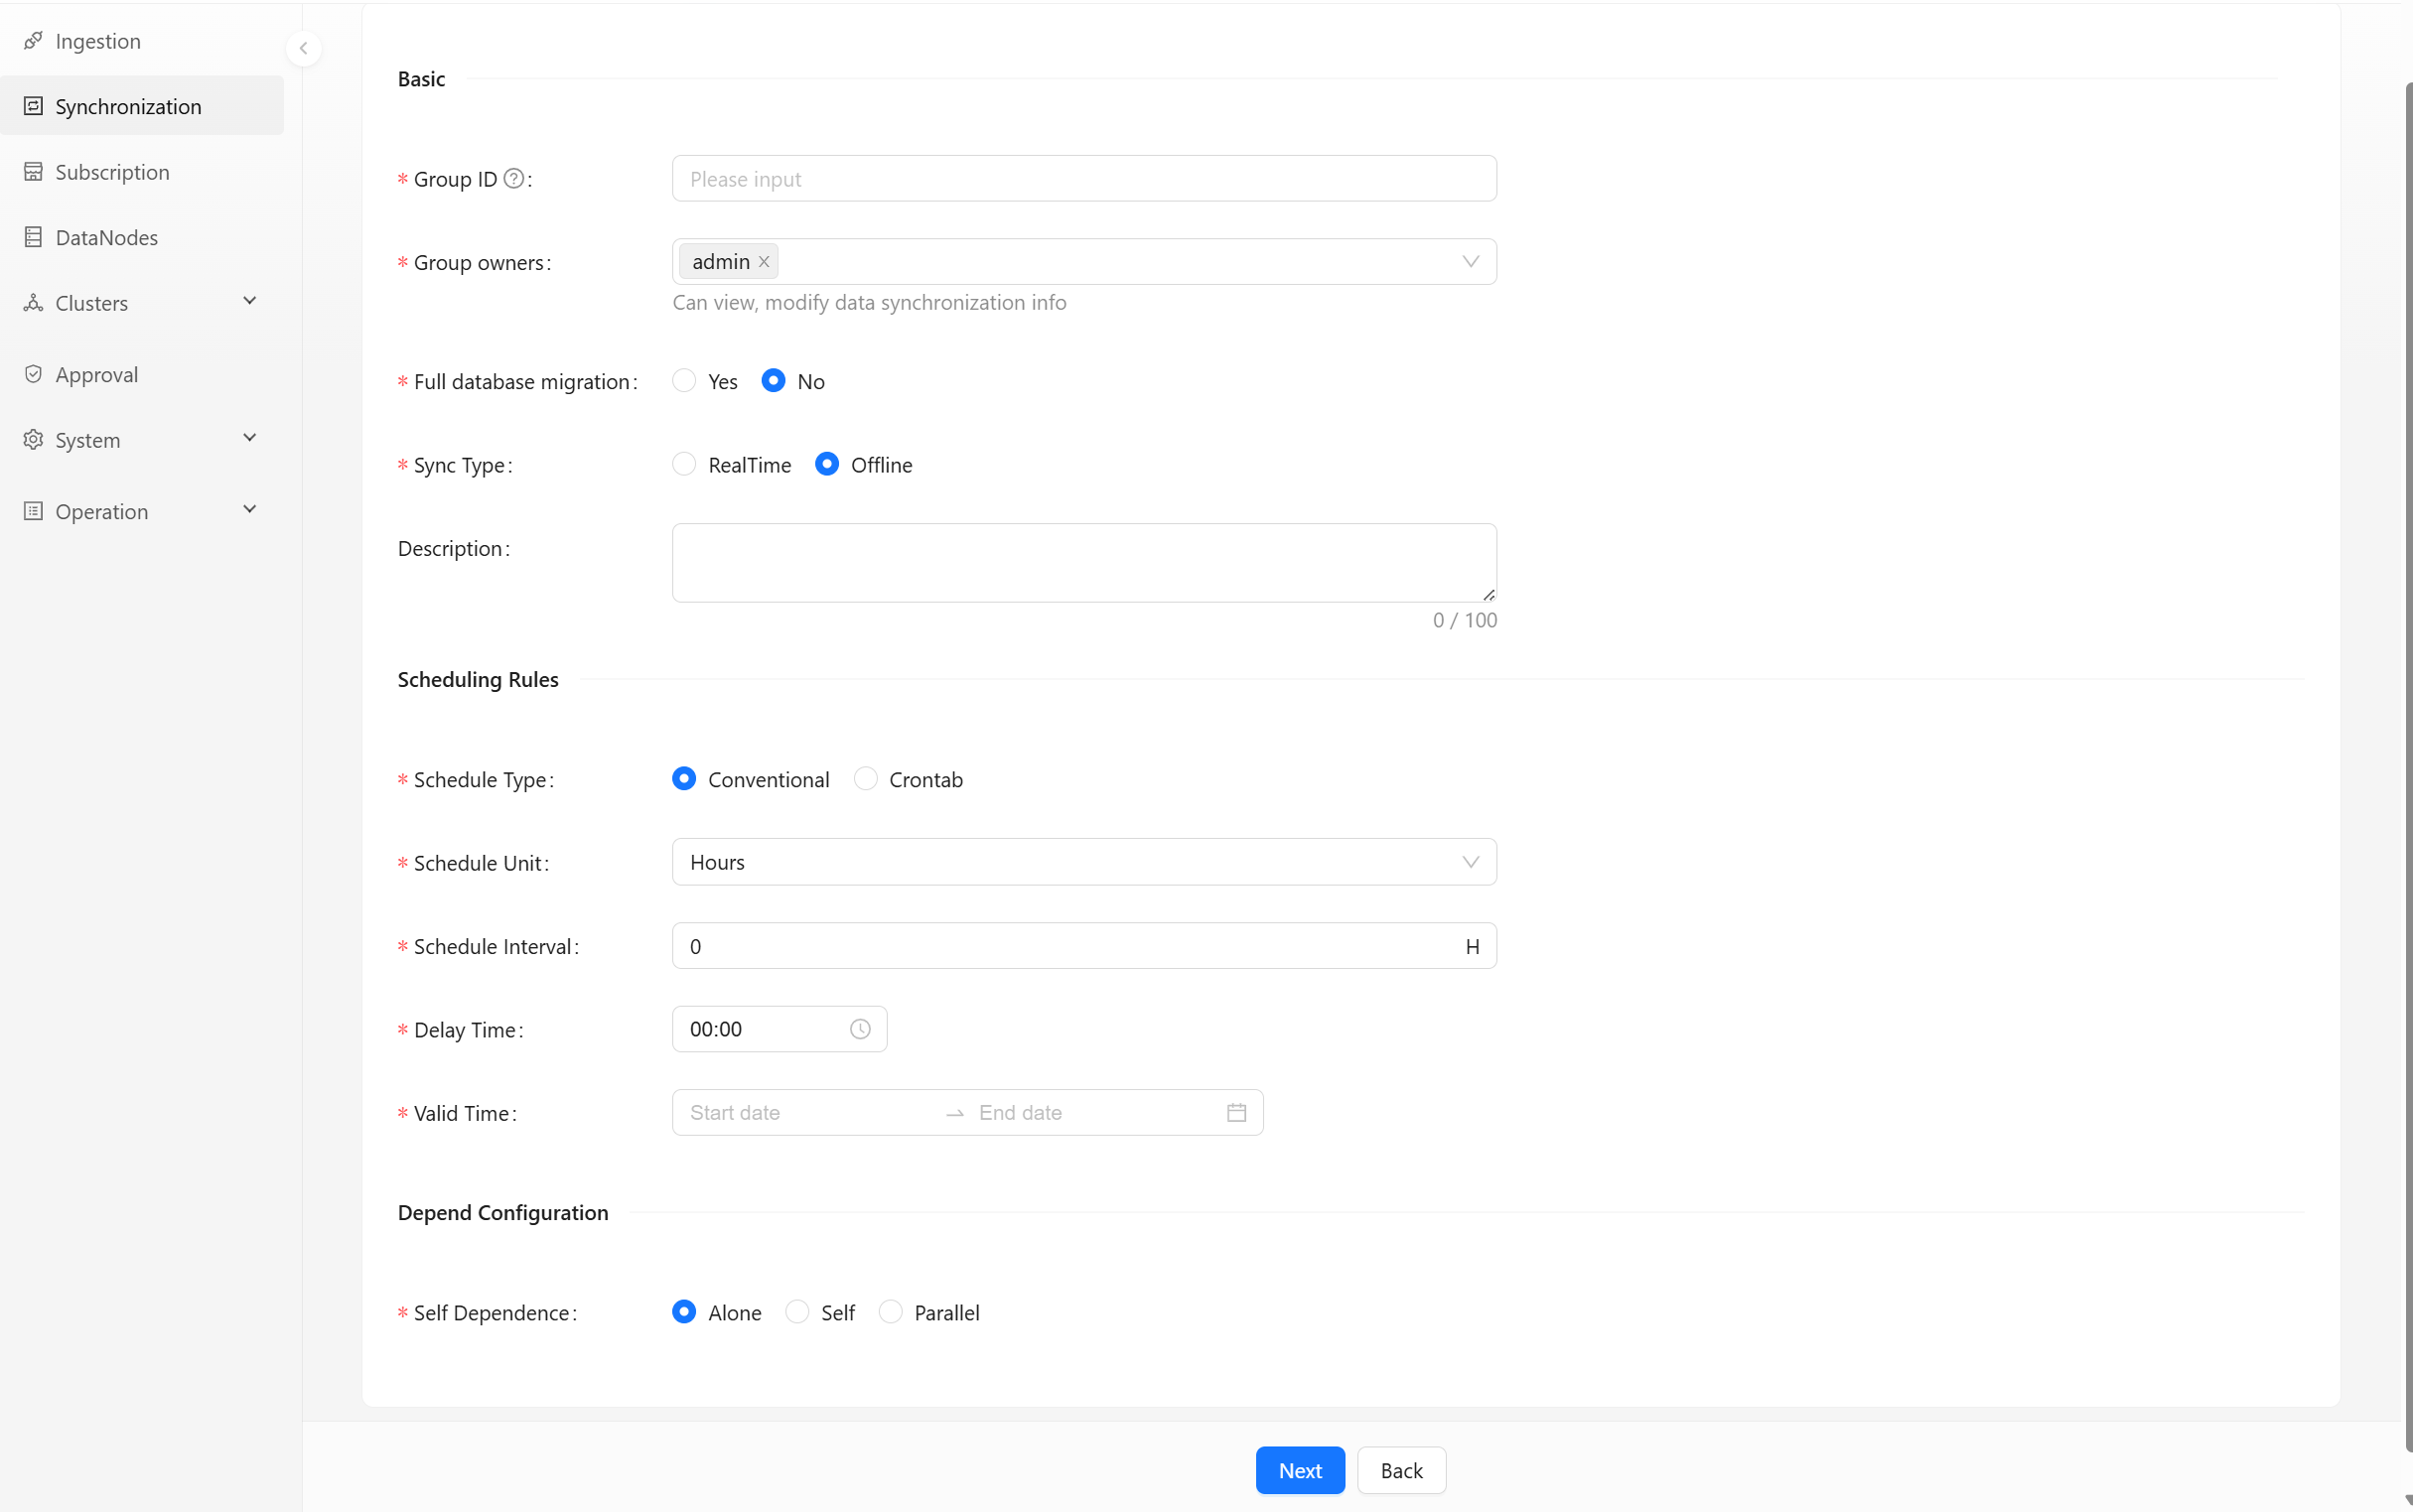Open the Synchronization menu item
Screen dimensions: 2413x1512
pyautogui.click(x=128, y=106)
